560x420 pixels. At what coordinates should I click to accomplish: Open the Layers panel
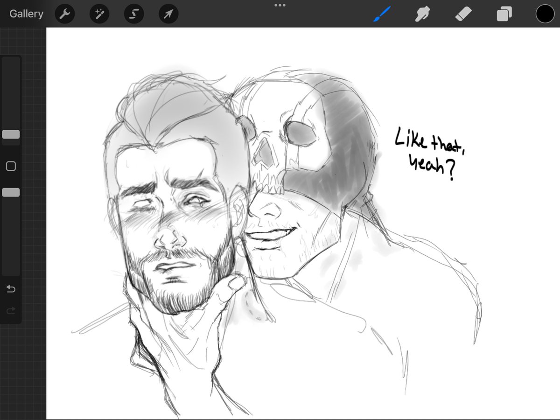[x=504, y=14]
